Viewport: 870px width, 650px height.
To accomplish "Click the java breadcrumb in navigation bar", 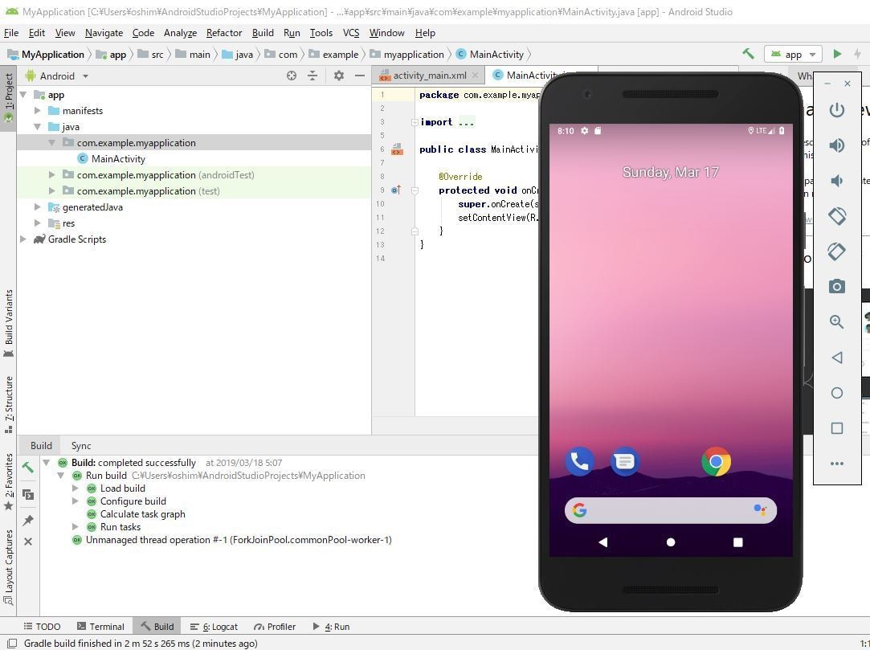I will (238, 55).
